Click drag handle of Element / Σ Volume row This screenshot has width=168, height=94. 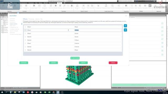click(x=25, y=47)
